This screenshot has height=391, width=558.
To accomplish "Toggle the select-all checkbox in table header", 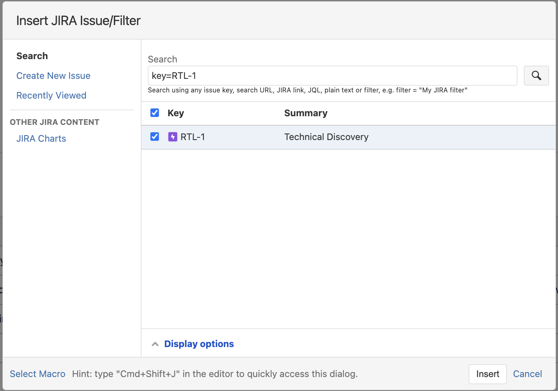I will click(x=154, y=113).
